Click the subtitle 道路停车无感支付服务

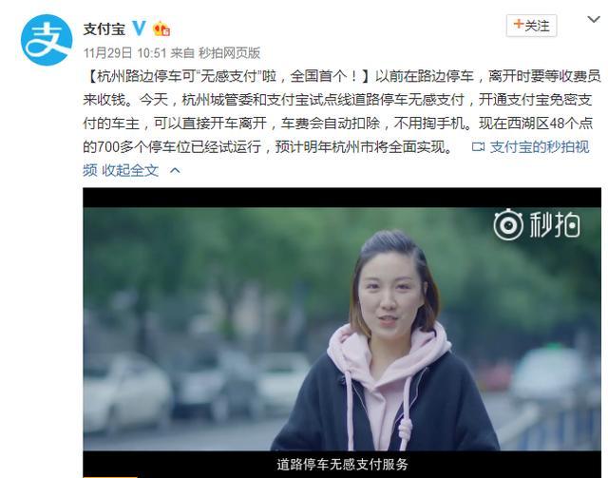(342, 465)
